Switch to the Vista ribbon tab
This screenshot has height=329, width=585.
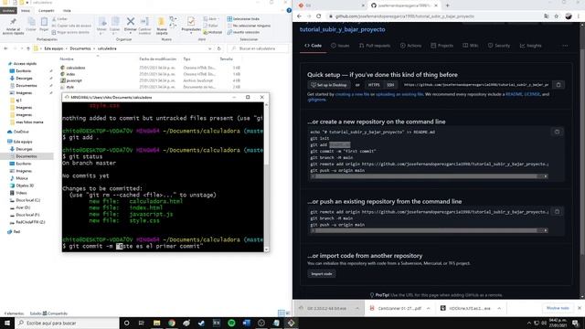point(67,10)
